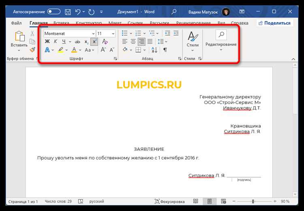Activate the Format Painter brush
This screenshot has width=304, height=211.
pyautogui.click(x=32, y=50)
